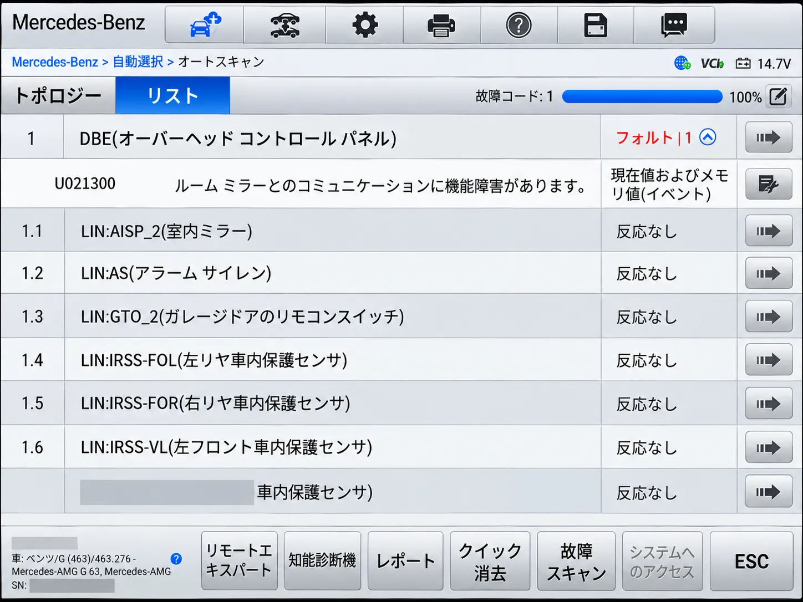Open 知能診断機 button
The height and width of the screenshot is (602, 803).
click(x=322, y=561)
